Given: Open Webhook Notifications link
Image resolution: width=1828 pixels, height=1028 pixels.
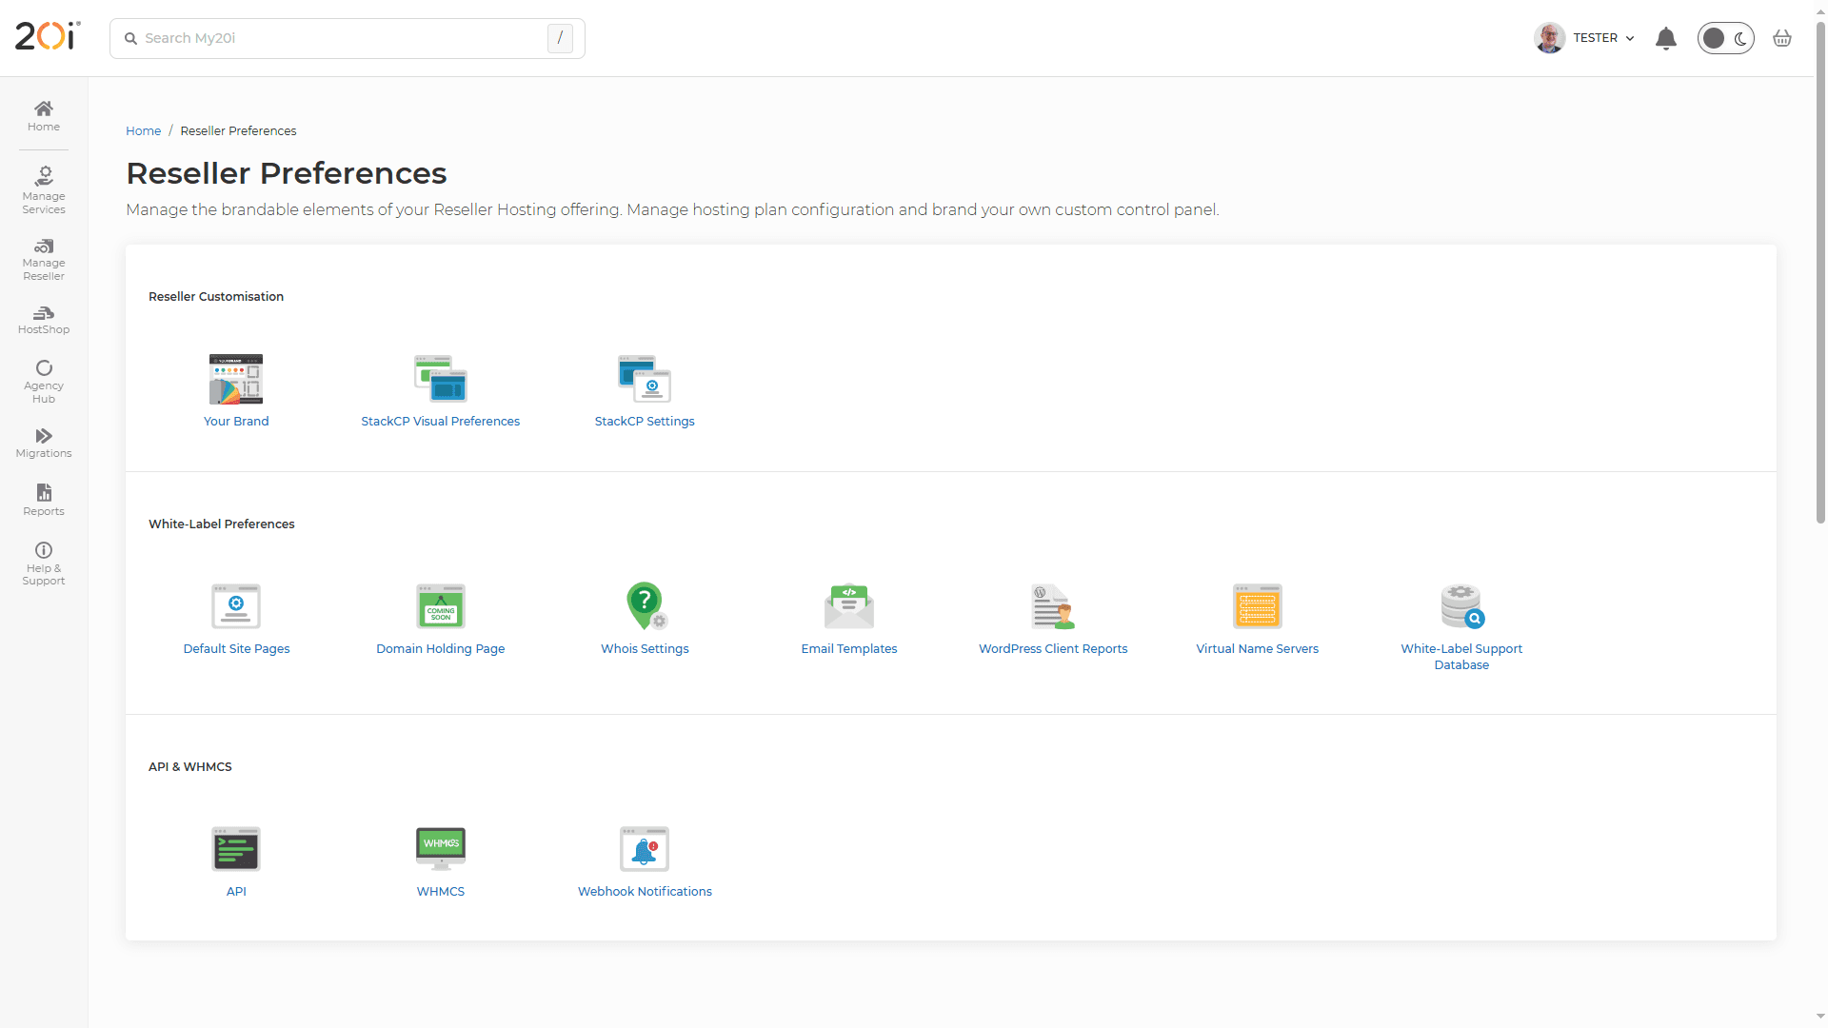Looking at the screenshot, I should point(645,892).
